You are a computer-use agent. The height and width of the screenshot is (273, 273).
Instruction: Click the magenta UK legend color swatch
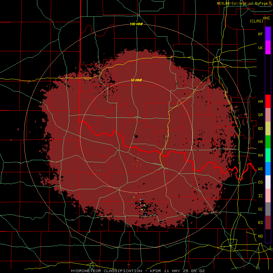[268, 48]
